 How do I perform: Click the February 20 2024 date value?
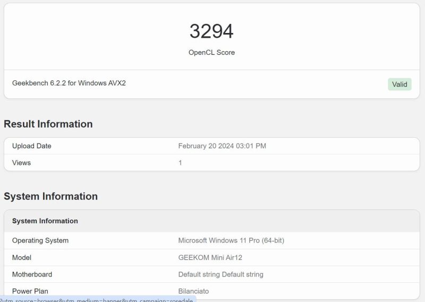click(222, 146)
